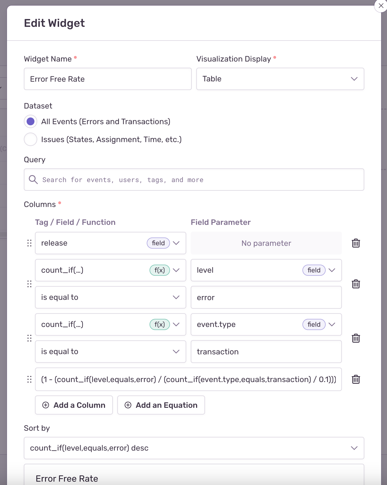Click the Widget Name text field
The height and width of the screenshot is (485, 387).
point(108,79)
